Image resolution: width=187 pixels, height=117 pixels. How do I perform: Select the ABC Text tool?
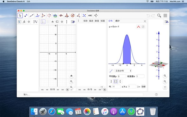(90, 16)
